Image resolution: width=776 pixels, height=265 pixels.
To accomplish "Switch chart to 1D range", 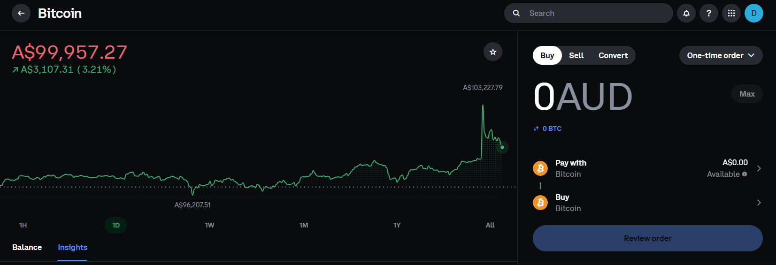I will pos(116,225).
